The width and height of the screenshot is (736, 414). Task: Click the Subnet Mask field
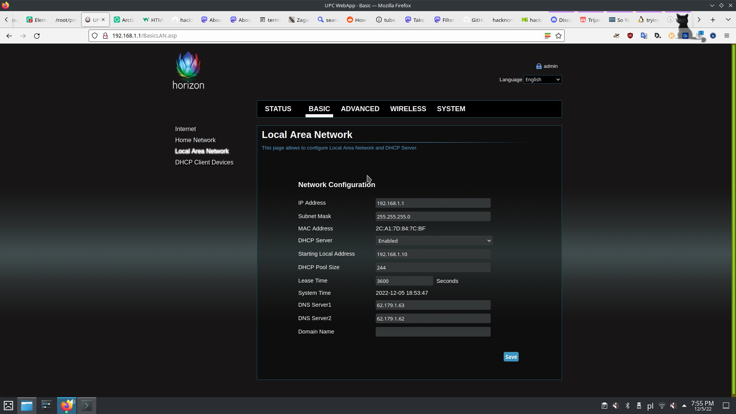pos(433,217)
